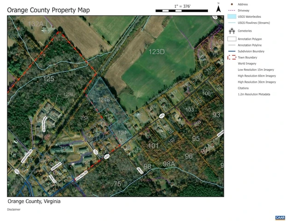The width and height of the screenshot is (286, 221).
Task: Click the USGS Flowlines (Streams) line symbol
Action: coord(232,23)
